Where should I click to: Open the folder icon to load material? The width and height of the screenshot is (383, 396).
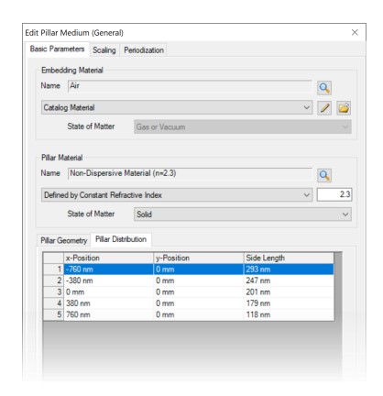click(x=344, y=108)
